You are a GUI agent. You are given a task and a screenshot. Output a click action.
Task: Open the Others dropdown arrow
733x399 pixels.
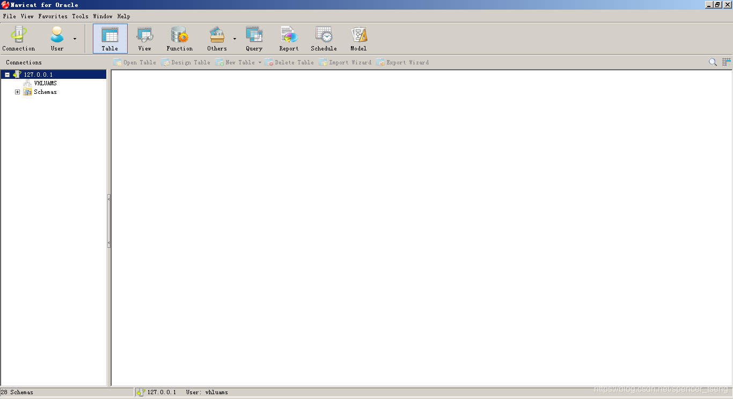[x=234, y=39]
